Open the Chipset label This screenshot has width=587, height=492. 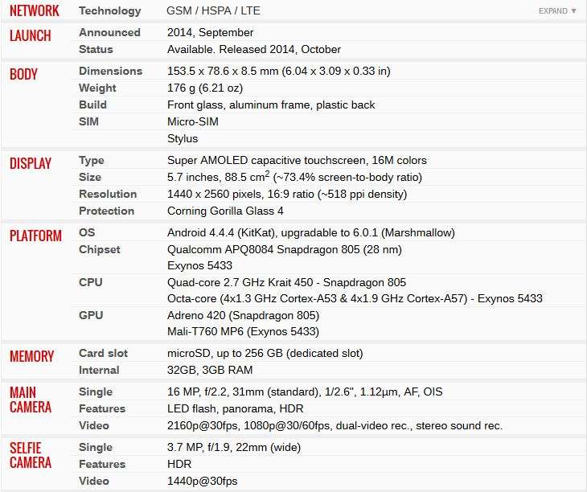point(100,249)
